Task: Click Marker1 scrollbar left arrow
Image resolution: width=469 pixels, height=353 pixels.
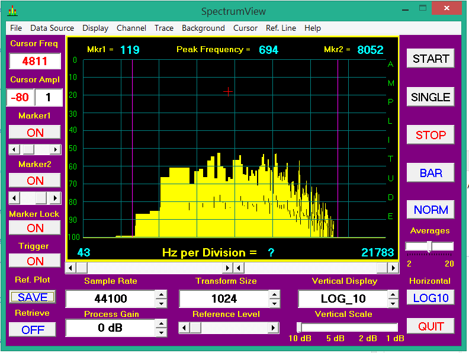Action: [13, 150]
